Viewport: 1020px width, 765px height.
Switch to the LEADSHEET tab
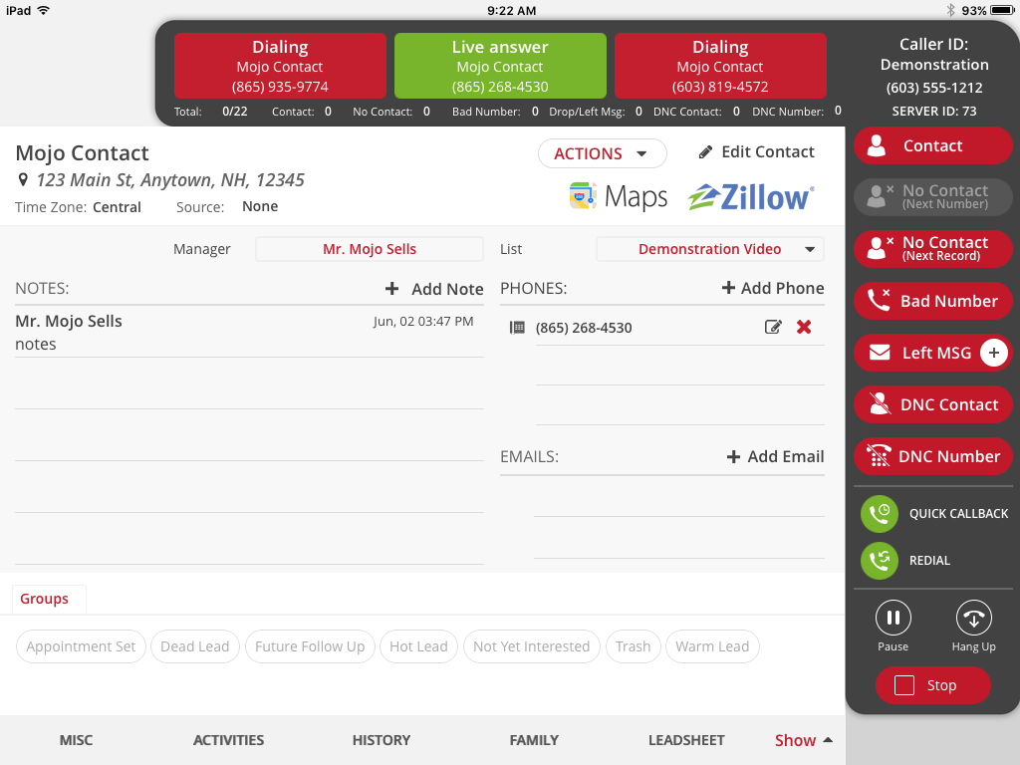686,740
